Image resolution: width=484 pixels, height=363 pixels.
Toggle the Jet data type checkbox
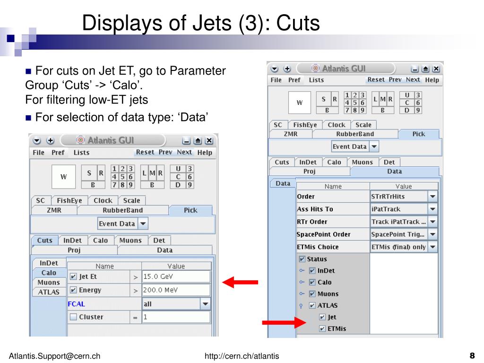322,317
